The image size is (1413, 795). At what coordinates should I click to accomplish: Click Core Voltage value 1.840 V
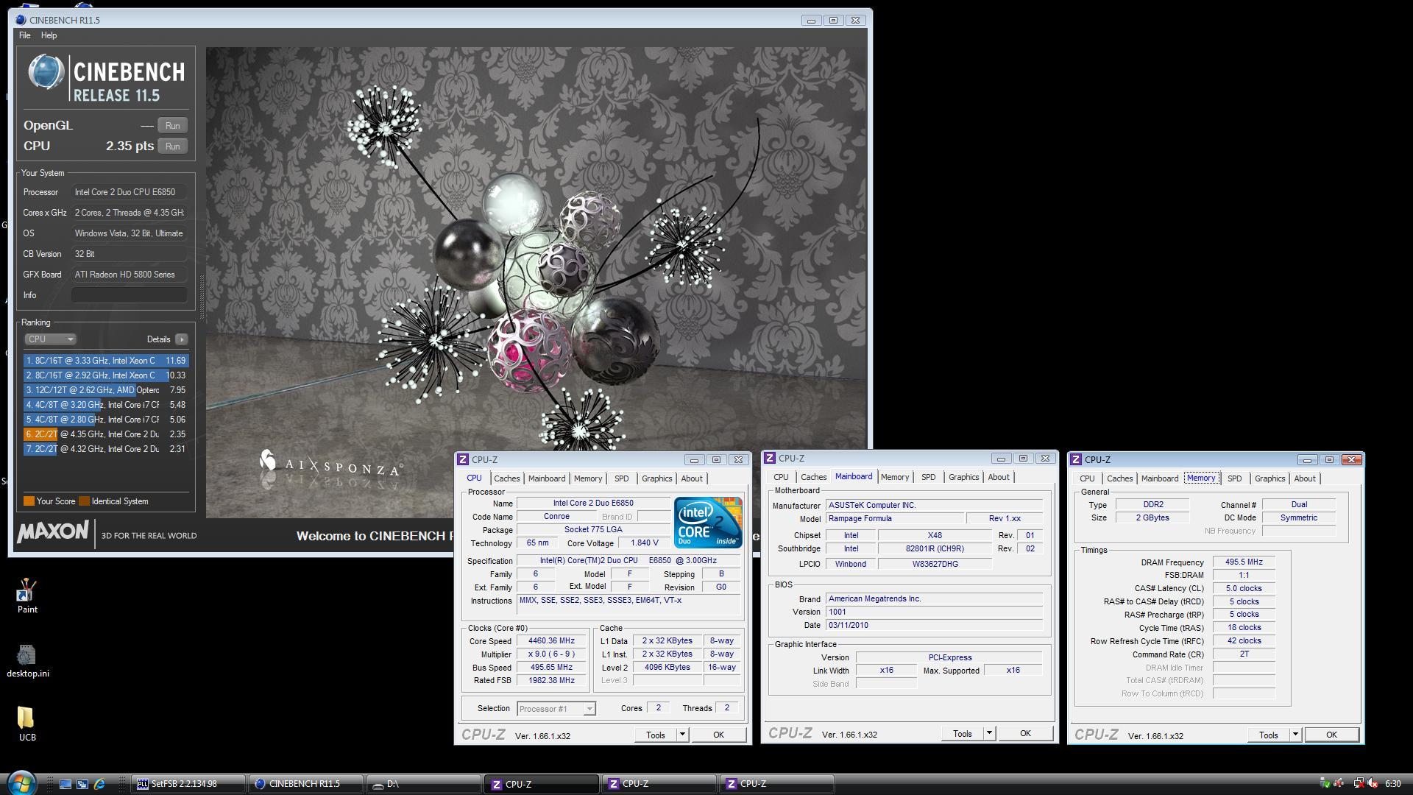tap(645, 543)
